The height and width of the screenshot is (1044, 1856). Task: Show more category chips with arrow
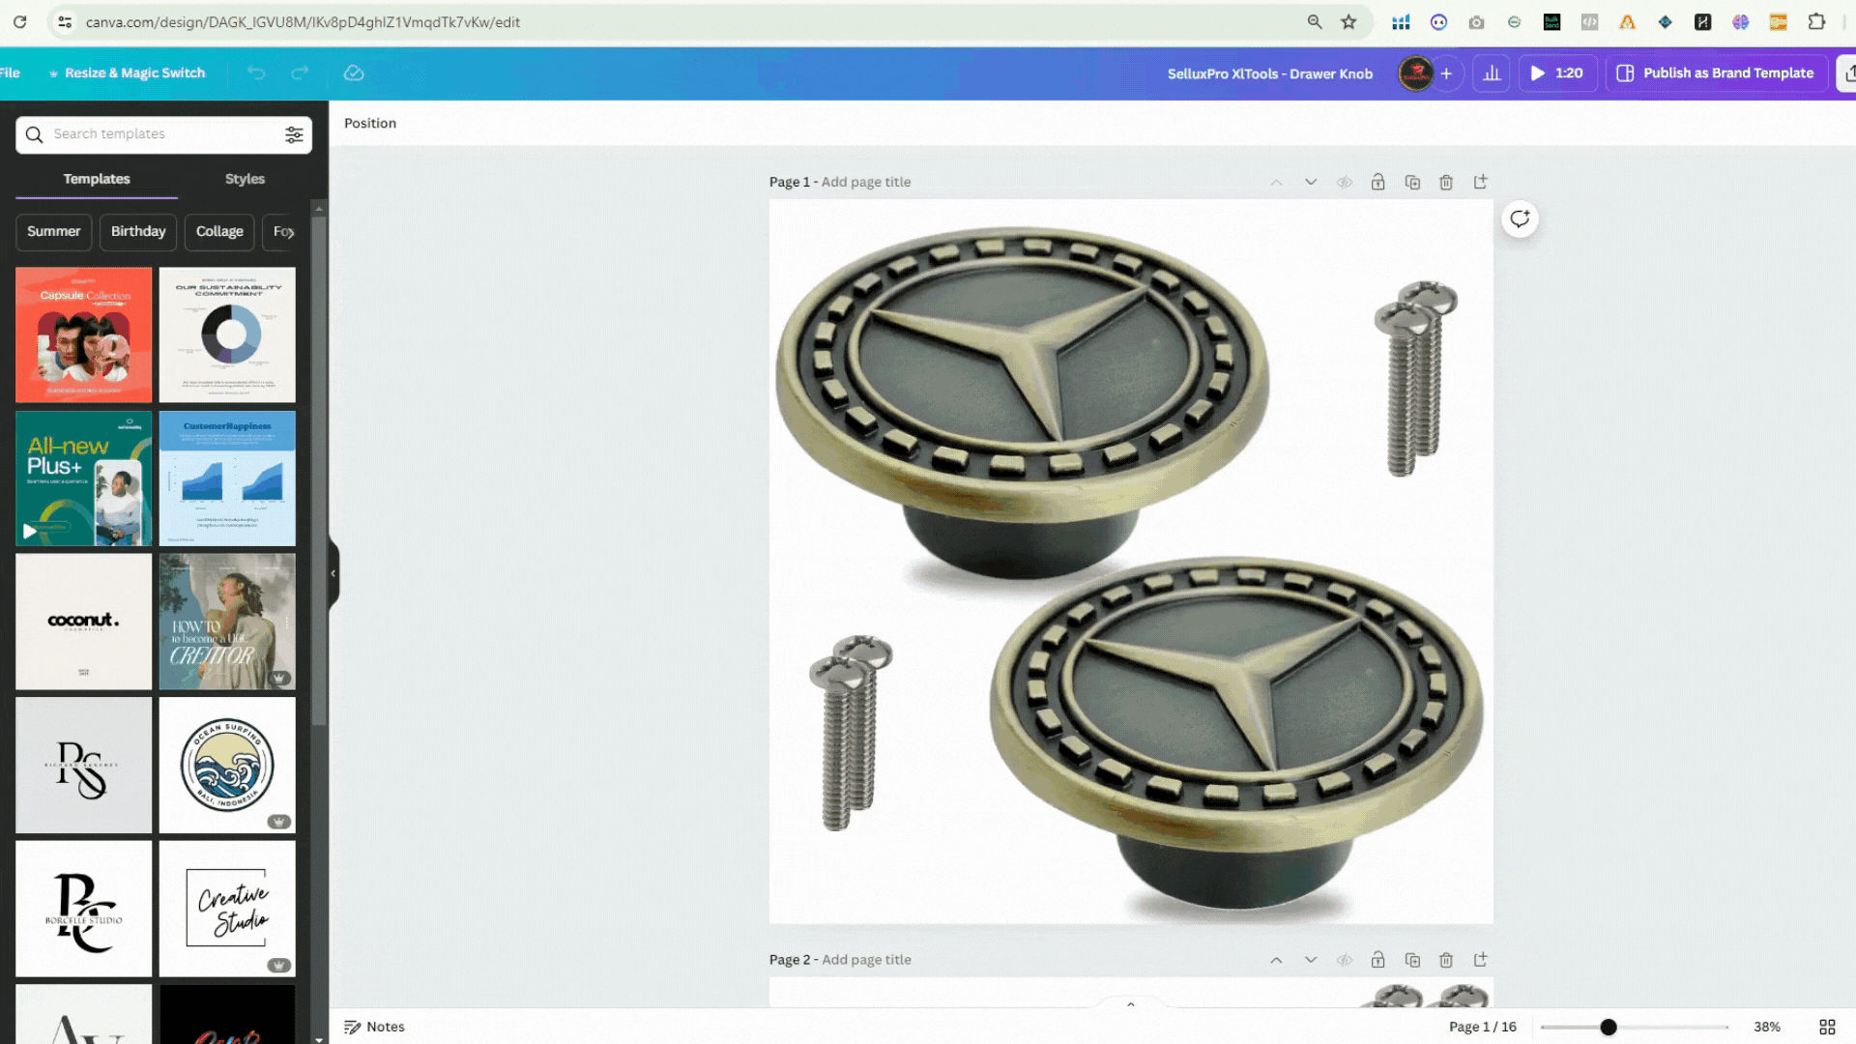[290, 232]
